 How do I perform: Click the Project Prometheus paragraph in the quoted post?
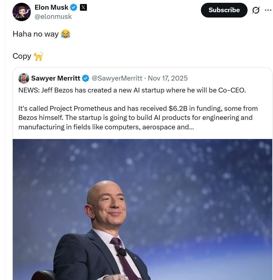(x=138, y=118)
